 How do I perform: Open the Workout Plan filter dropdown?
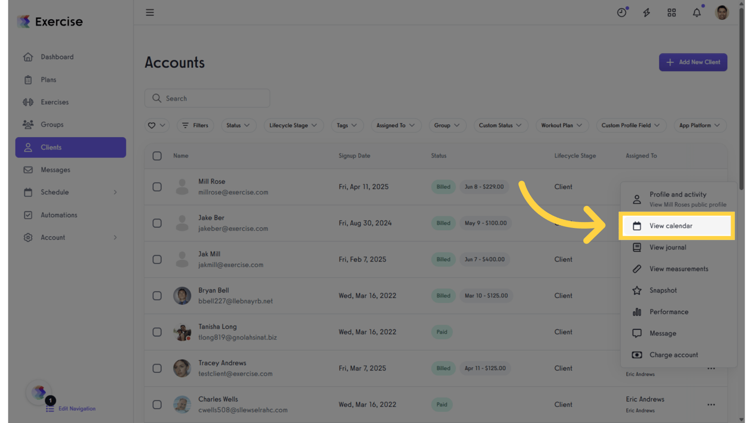click(562, 125)
